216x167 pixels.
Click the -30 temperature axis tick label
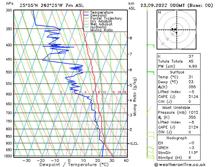point(26,160)
